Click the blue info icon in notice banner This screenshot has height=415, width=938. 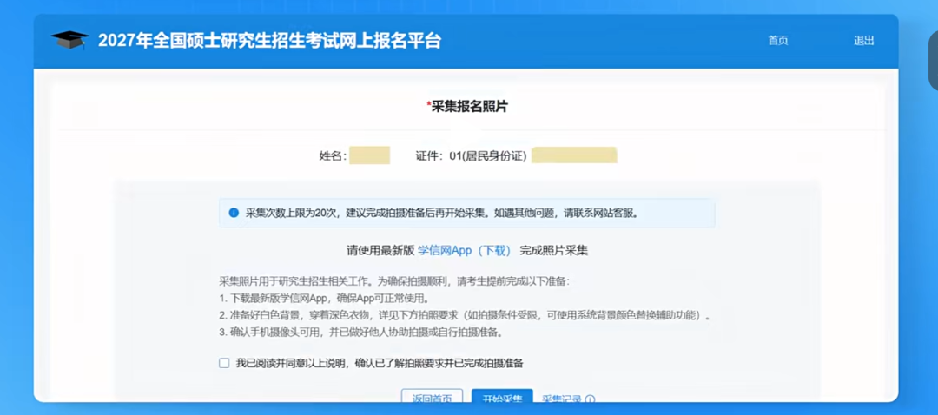(234, 213)
